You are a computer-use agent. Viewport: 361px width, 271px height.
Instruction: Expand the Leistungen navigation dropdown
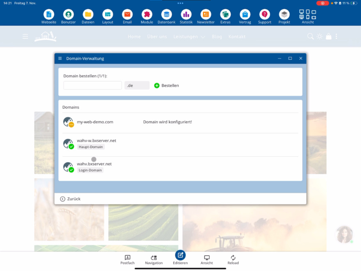point(189,37)
